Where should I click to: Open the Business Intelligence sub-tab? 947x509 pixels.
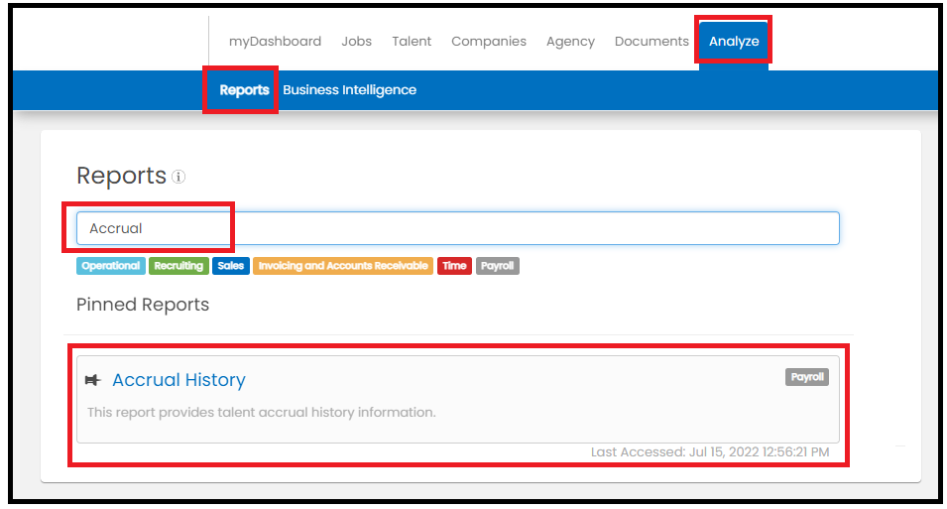[x=350, y=90]
